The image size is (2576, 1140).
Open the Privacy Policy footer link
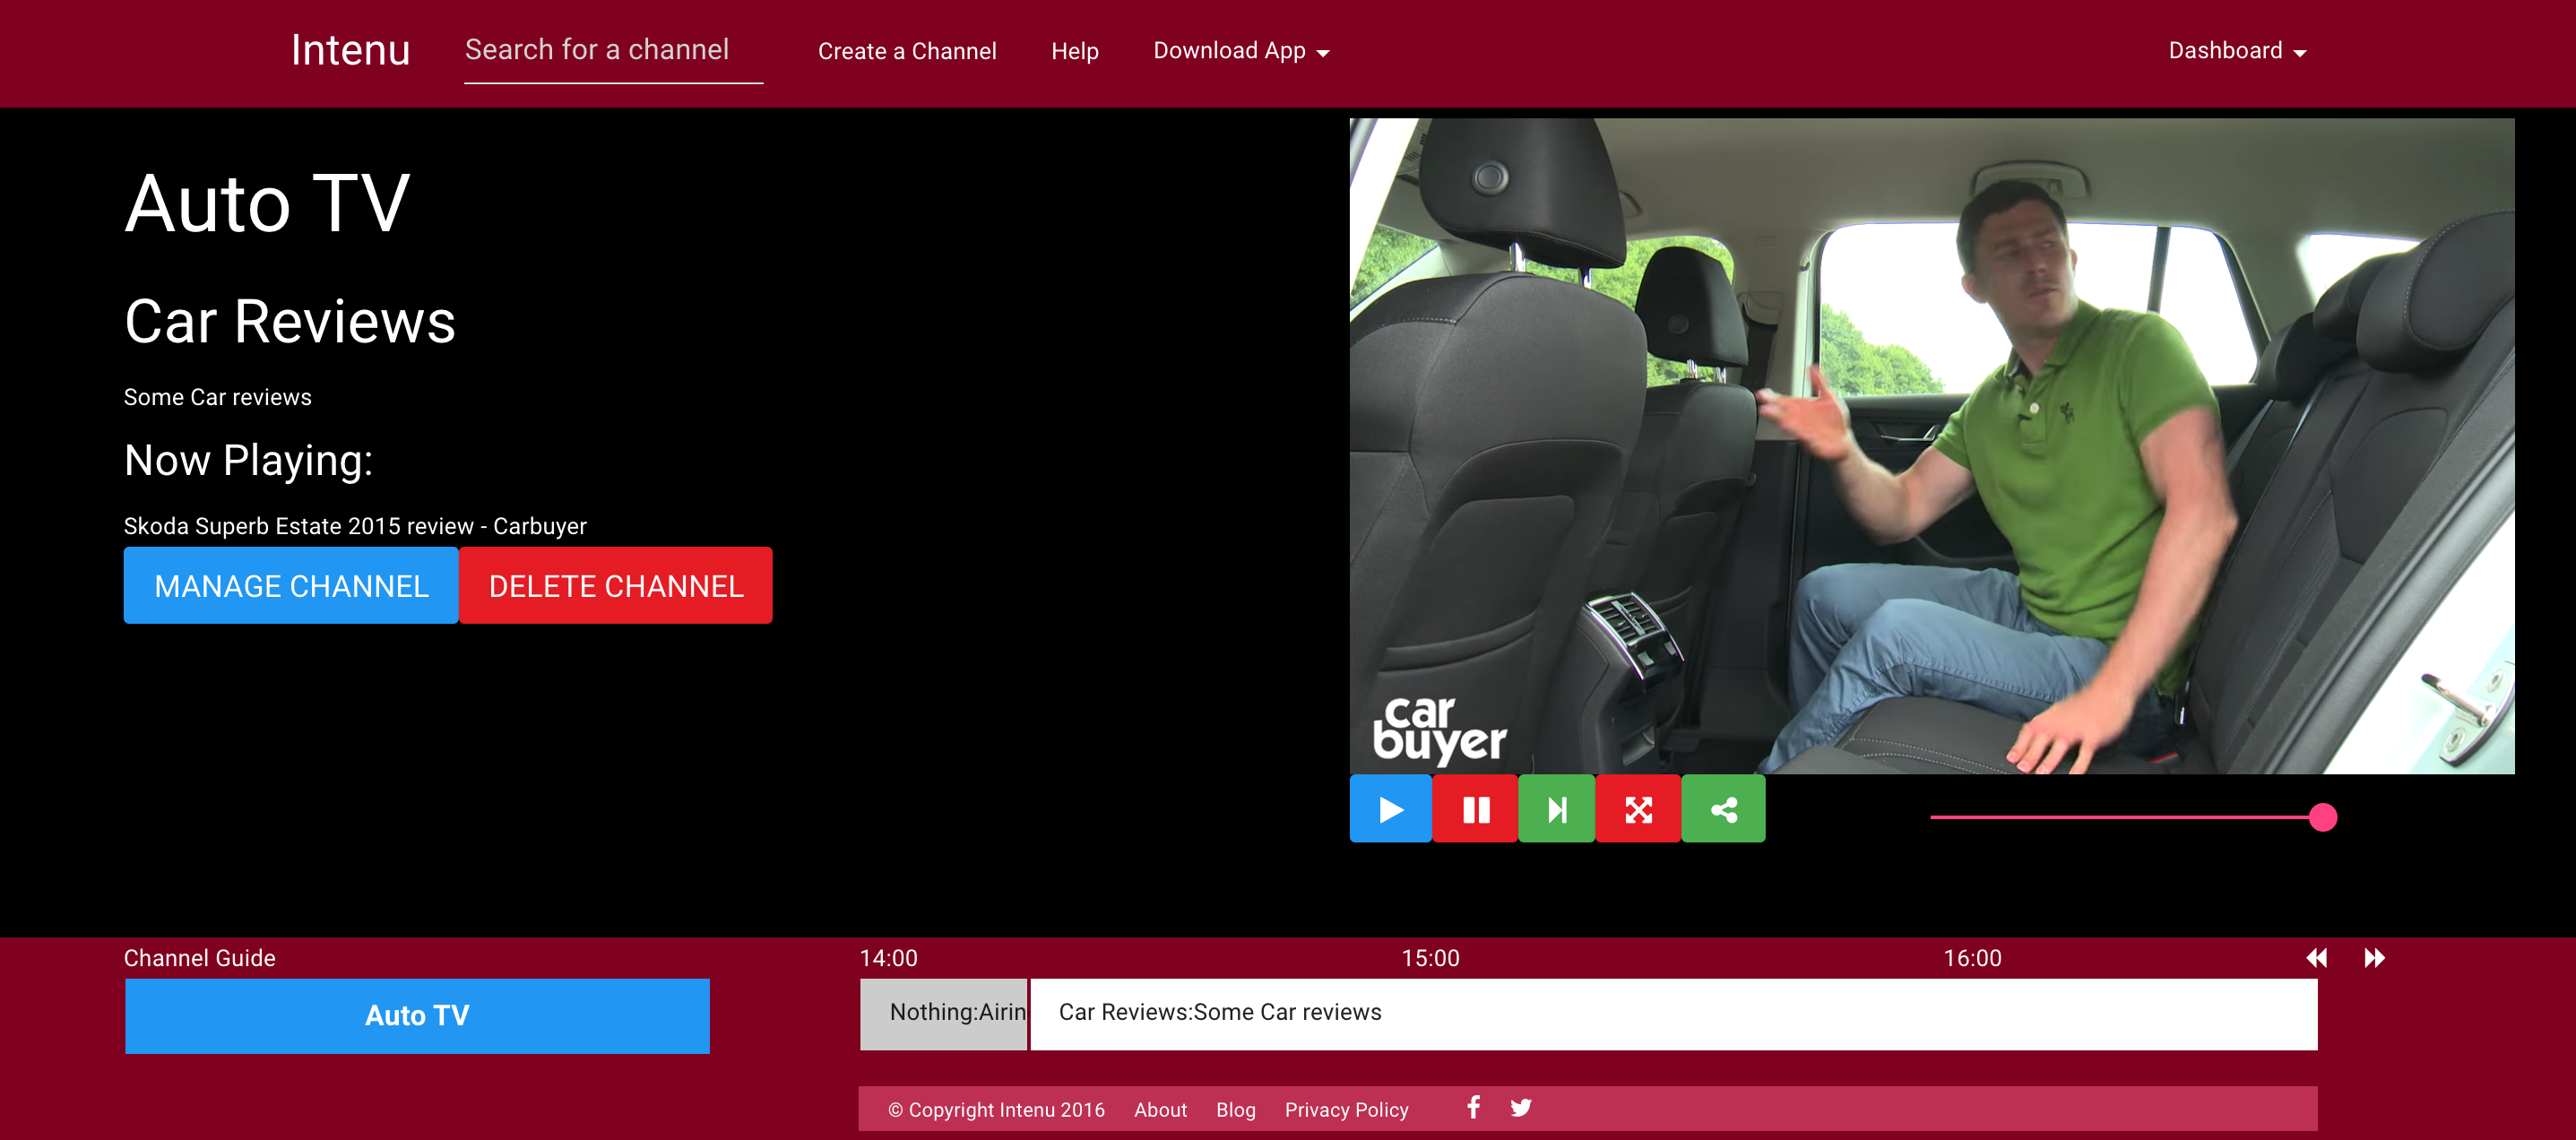pyautogui.click(x=1345, y=1109)
